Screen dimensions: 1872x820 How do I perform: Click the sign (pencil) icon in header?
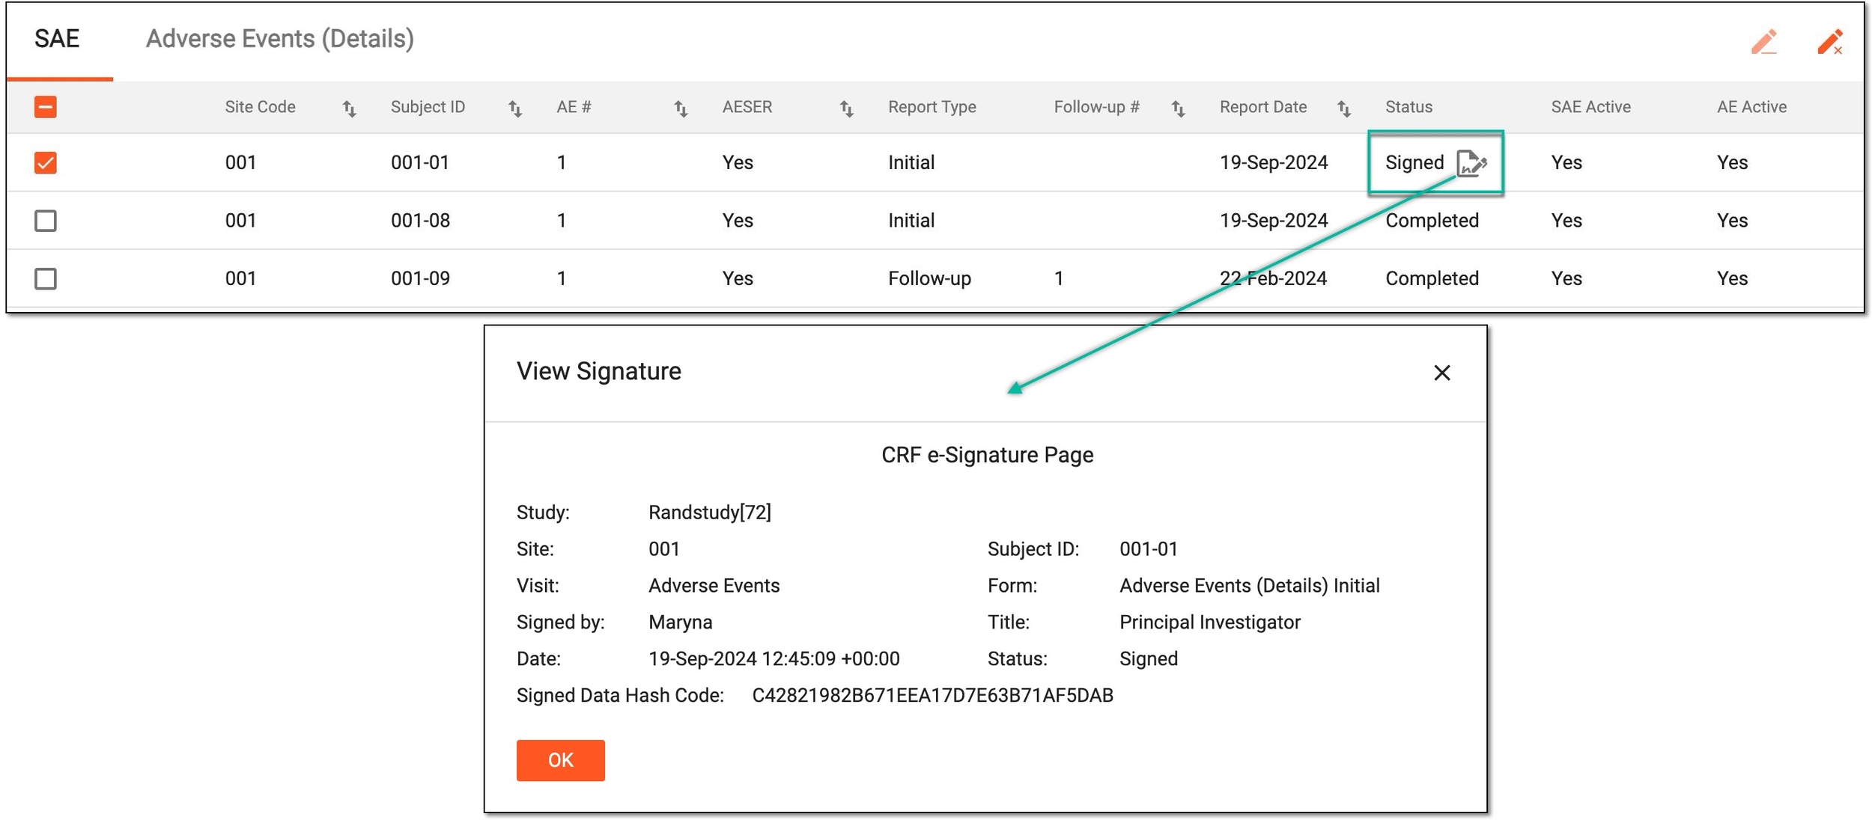click(x=1764, y=41)
